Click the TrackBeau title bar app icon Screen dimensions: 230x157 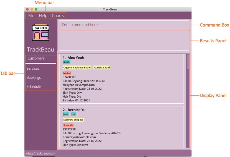[100, 9]
